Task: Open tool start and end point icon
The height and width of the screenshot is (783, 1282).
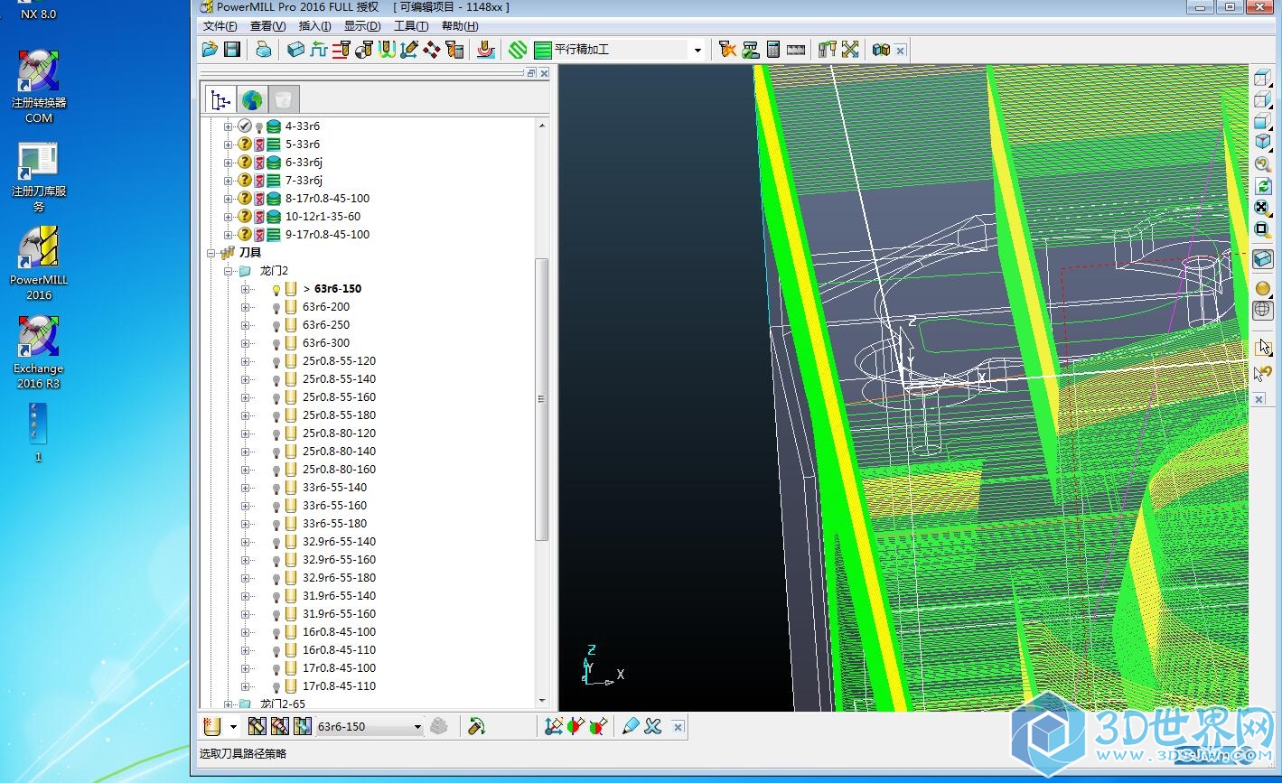Action: 363,50
